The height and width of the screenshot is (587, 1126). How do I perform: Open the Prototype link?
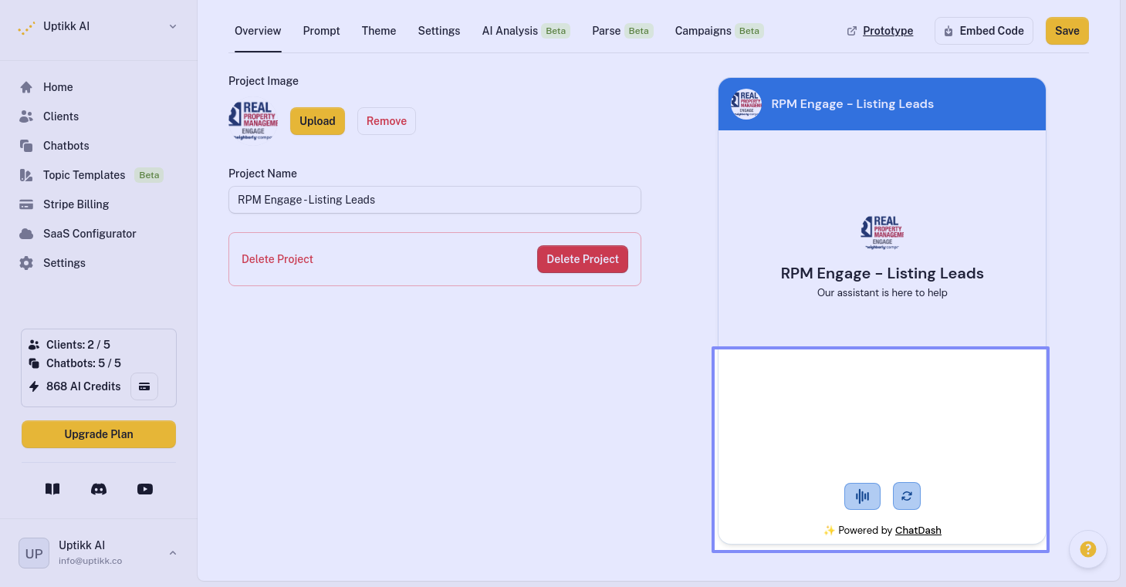(888, 31)
